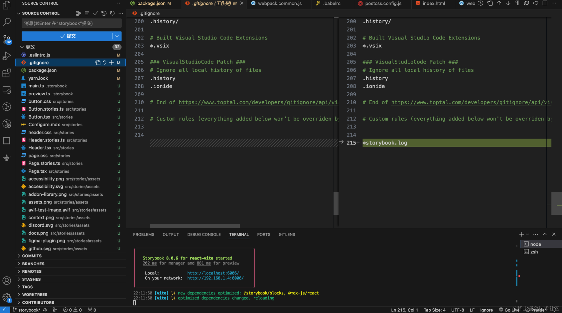Image resolution: width=562 pixels, height=313 pixels.
Task: Expand the WORKTREES section
Action: tap(34, 294)
